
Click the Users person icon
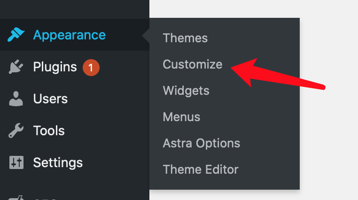[16, 99]
